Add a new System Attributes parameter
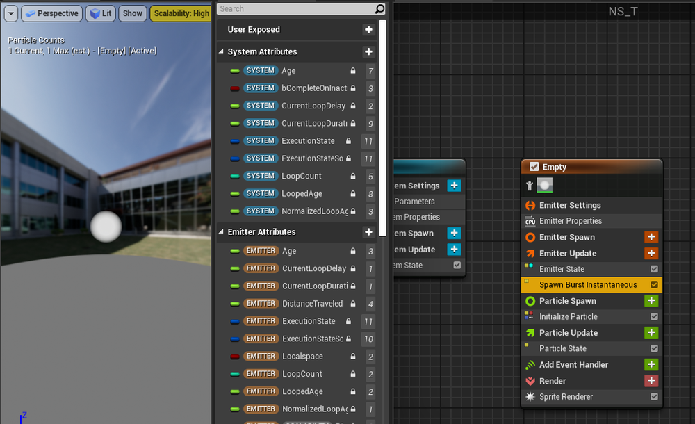 click(x=368, y=52)
